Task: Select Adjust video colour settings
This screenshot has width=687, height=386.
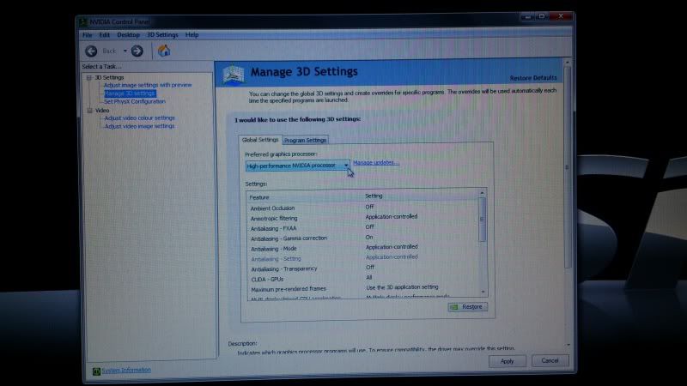Action: (139, 118)
